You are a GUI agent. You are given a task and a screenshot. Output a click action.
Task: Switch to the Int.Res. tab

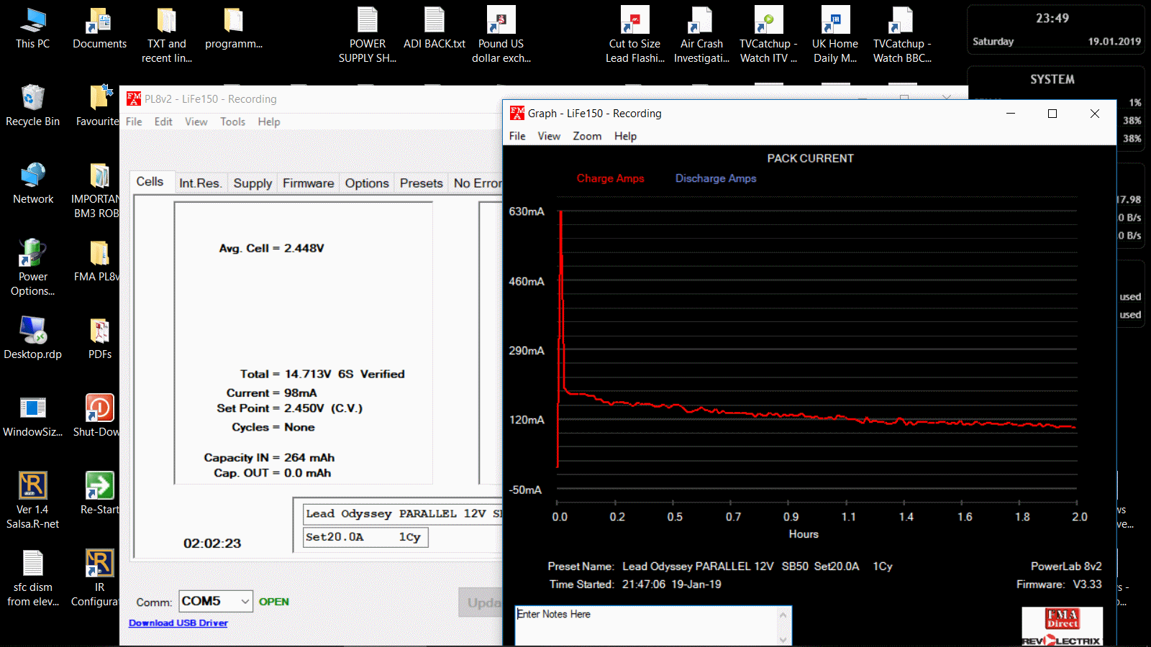[200, 183]
